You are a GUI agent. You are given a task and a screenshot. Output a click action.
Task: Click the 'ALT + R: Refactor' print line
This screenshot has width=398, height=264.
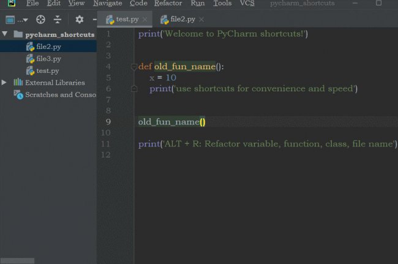pos(268,144)
